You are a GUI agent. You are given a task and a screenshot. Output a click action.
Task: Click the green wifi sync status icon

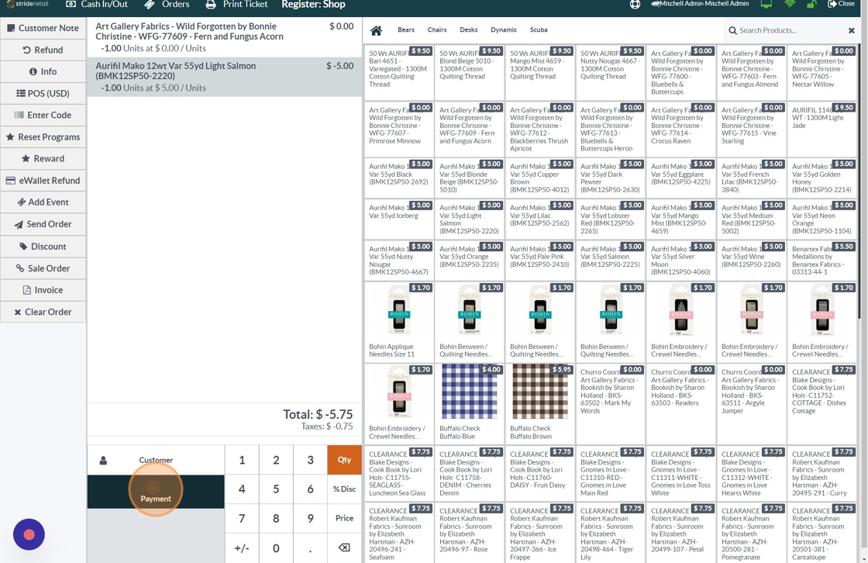[x=790, y=4]
